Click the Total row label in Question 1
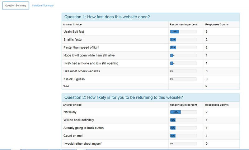 click(x=66, y=86)
